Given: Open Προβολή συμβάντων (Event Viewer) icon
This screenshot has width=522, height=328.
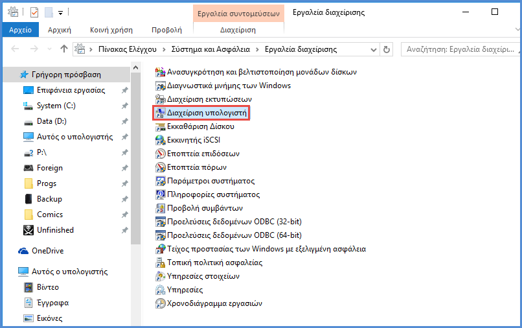Looking at the screenshot, I should tap(161, 208).
